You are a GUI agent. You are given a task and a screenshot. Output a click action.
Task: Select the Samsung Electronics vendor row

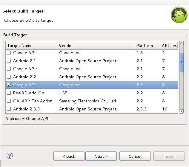click(x=92, y=101)
